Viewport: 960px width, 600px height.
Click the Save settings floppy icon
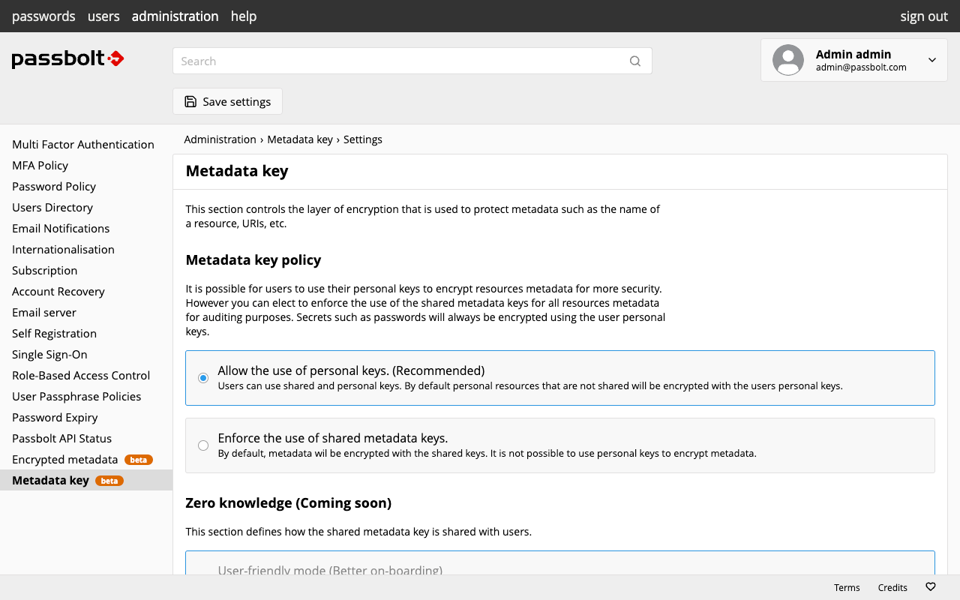(x=190, y=102)
